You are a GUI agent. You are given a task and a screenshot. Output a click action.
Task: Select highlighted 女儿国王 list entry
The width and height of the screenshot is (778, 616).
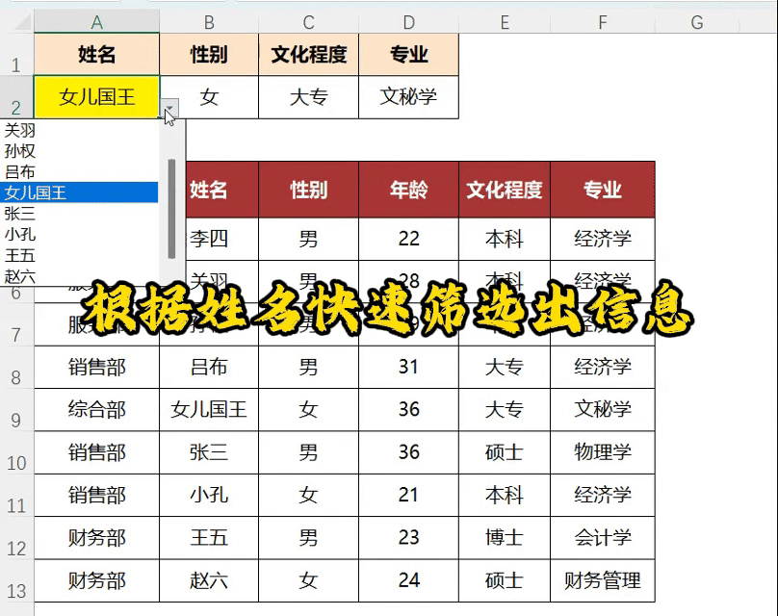coord(79,192)
